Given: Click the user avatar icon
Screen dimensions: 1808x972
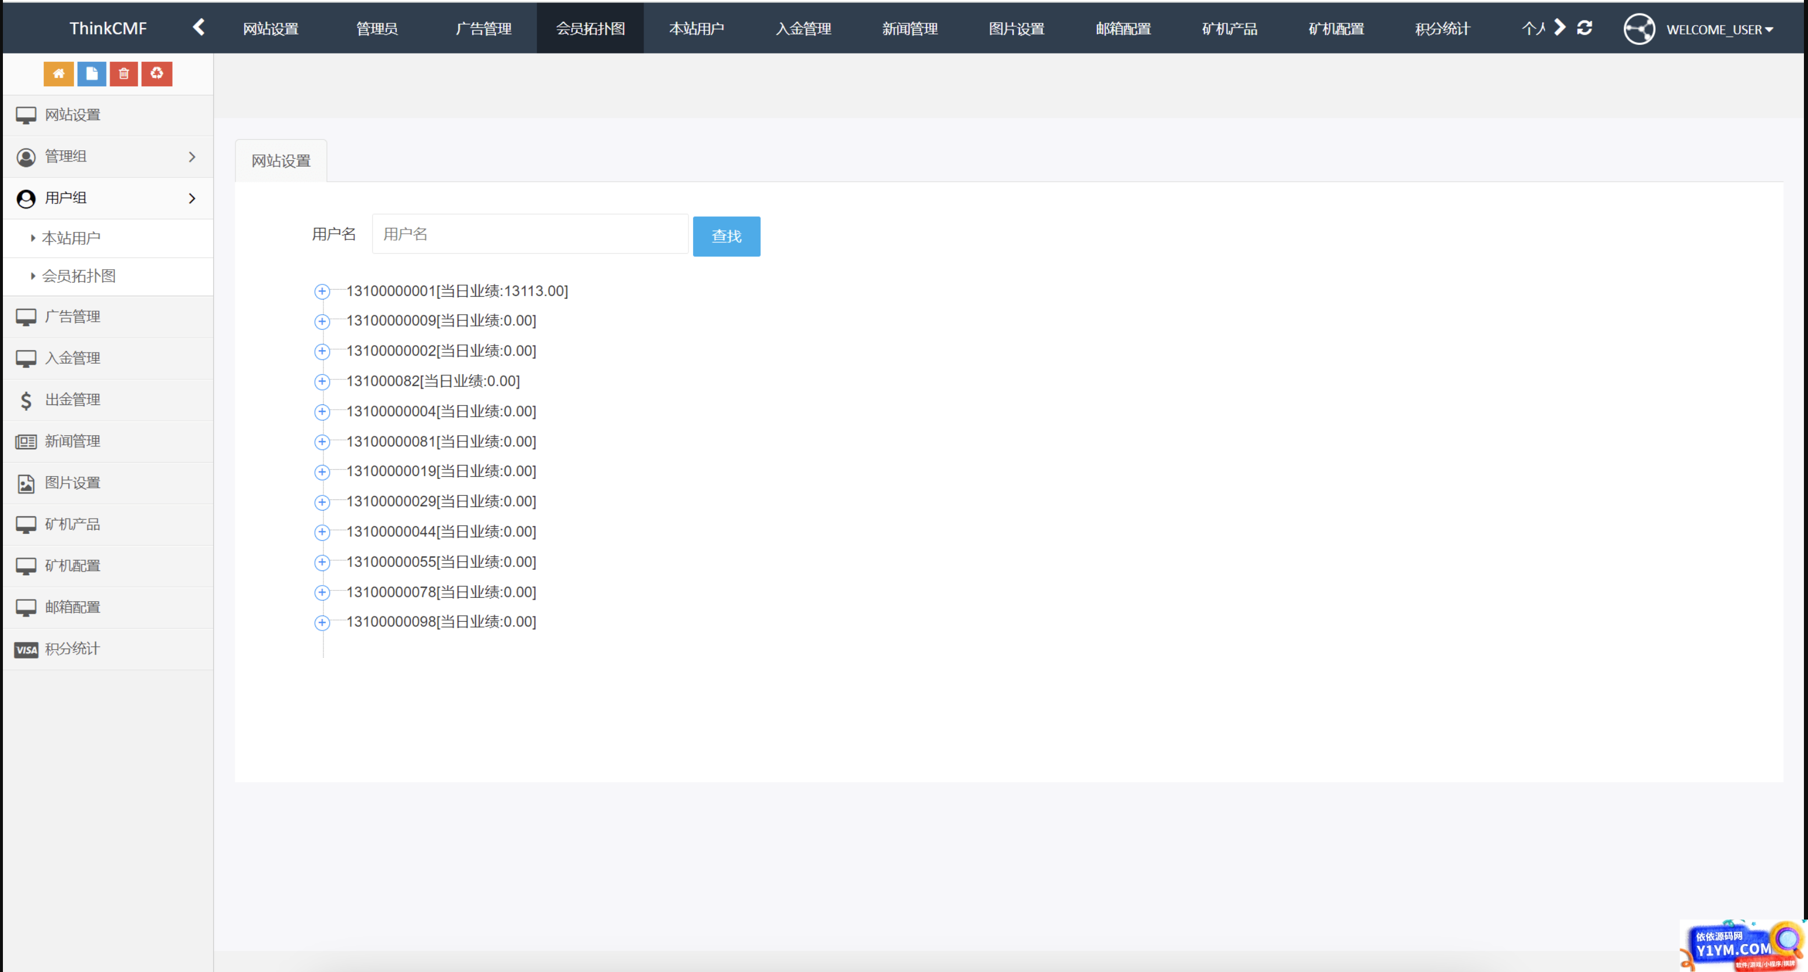Looking at the screenshot, I should coord(1639,29).
